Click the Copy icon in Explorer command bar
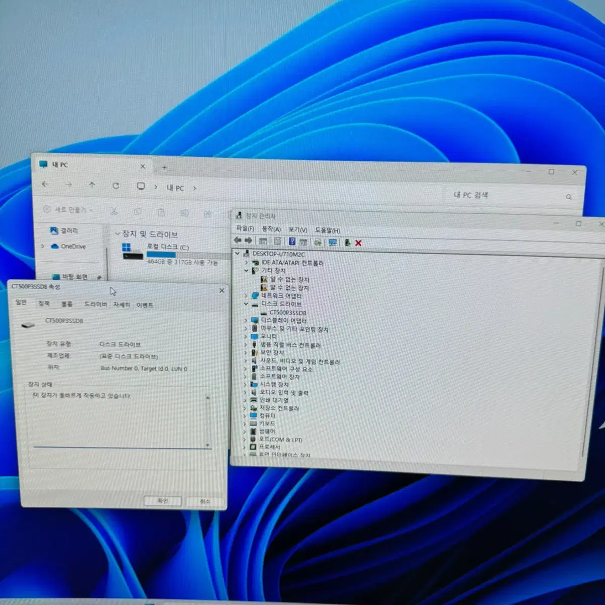 (138, 212)
